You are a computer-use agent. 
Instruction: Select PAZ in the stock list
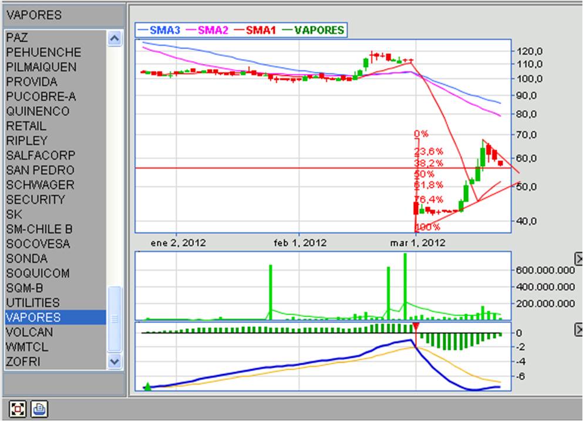56,37
